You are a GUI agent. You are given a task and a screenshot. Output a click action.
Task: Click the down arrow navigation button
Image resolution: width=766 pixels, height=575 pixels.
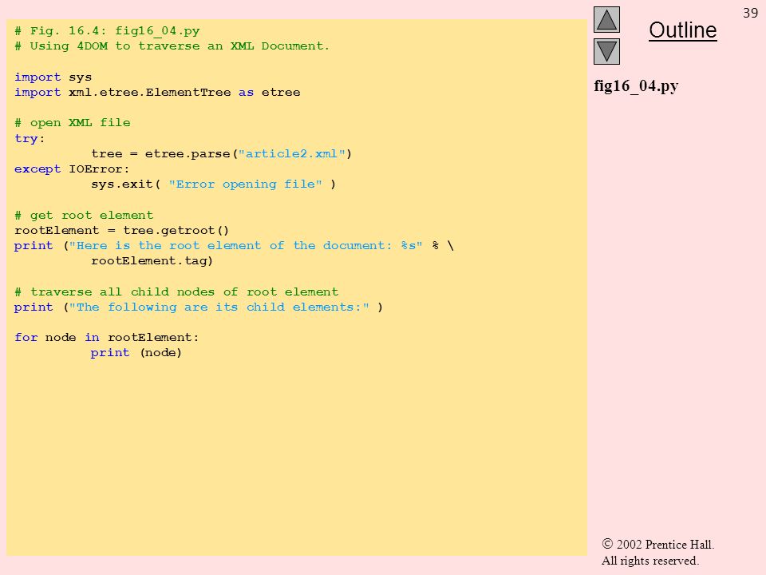click(606, 51)
